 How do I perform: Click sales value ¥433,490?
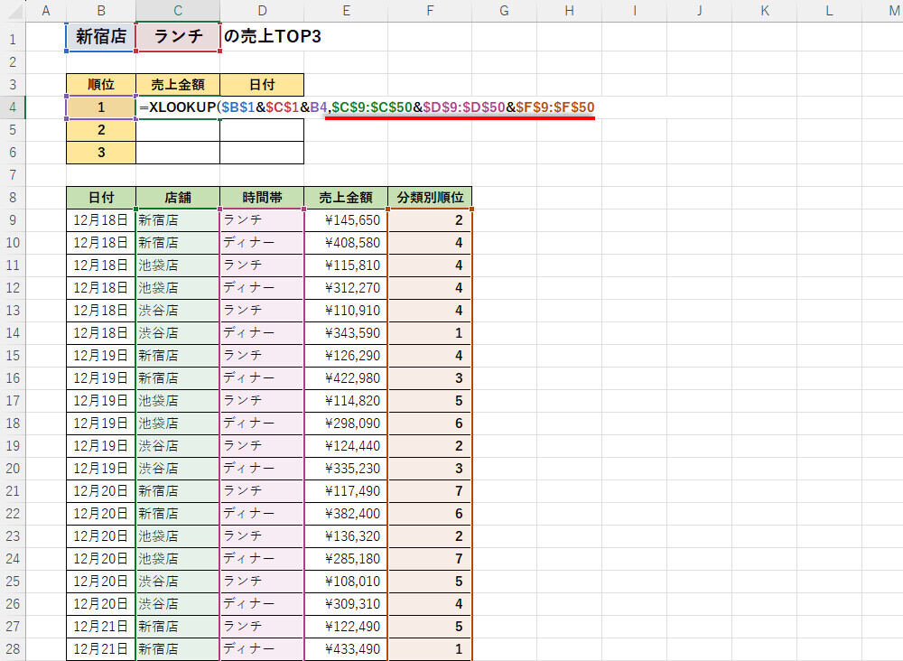(346, 649)
